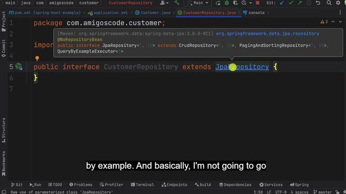Open the Structure tool window

[x=4, y=130]
